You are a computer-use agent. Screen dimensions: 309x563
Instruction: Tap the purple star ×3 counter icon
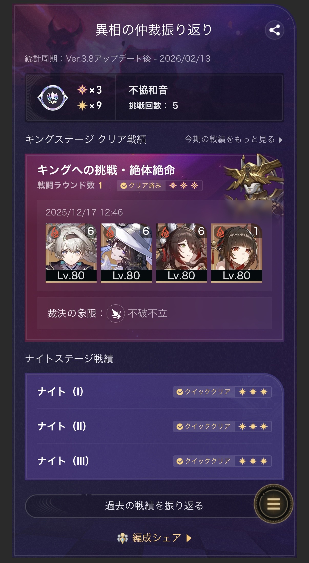click(x=82, y=90)
